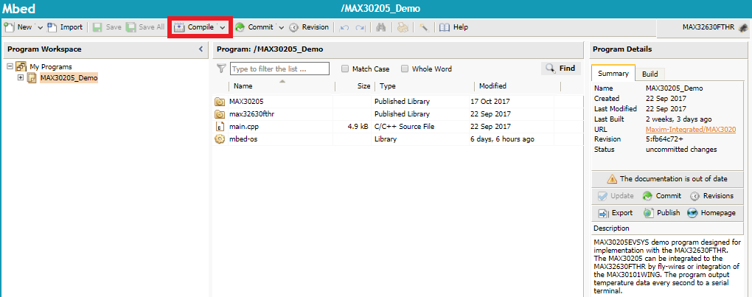The width and height of the screenshot is (752, 297).
Task: Click the 6 days, 6 hours ago cell
Action: 502,139
